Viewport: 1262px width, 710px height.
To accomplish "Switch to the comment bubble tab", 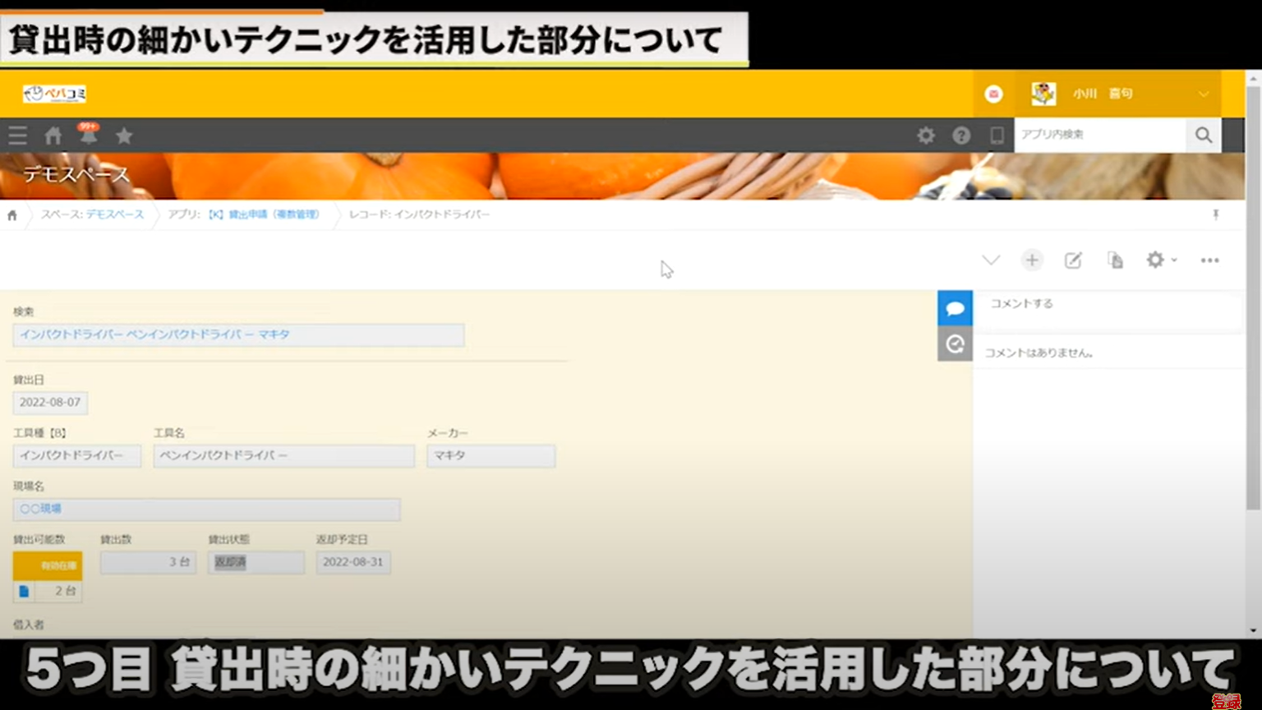I will [x=955, y=307].
